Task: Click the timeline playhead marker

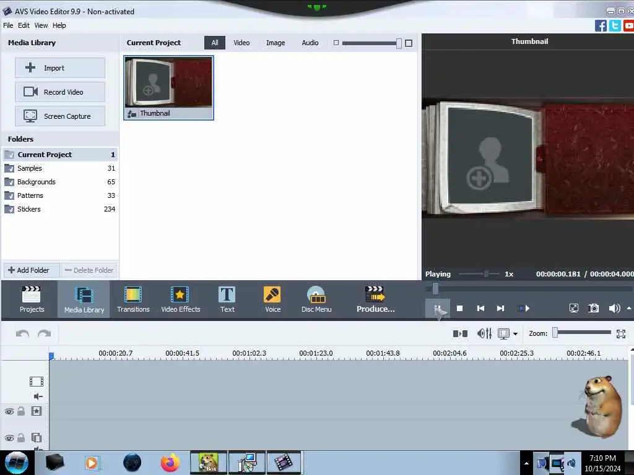Action: coord(51,356)
